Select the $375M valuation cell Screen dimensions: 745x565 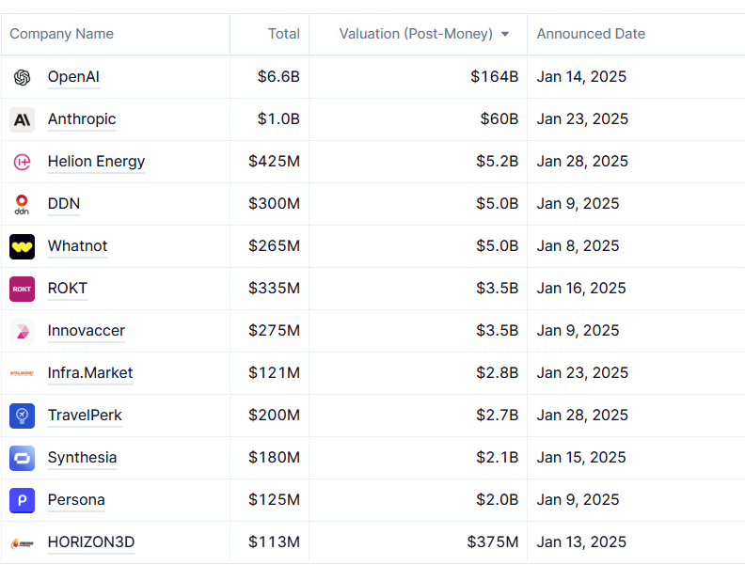[418, 541]
